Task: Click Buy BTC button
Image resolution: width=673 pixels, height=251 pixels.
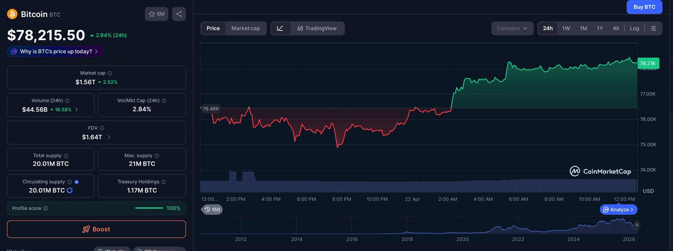Action: (644, 7)
